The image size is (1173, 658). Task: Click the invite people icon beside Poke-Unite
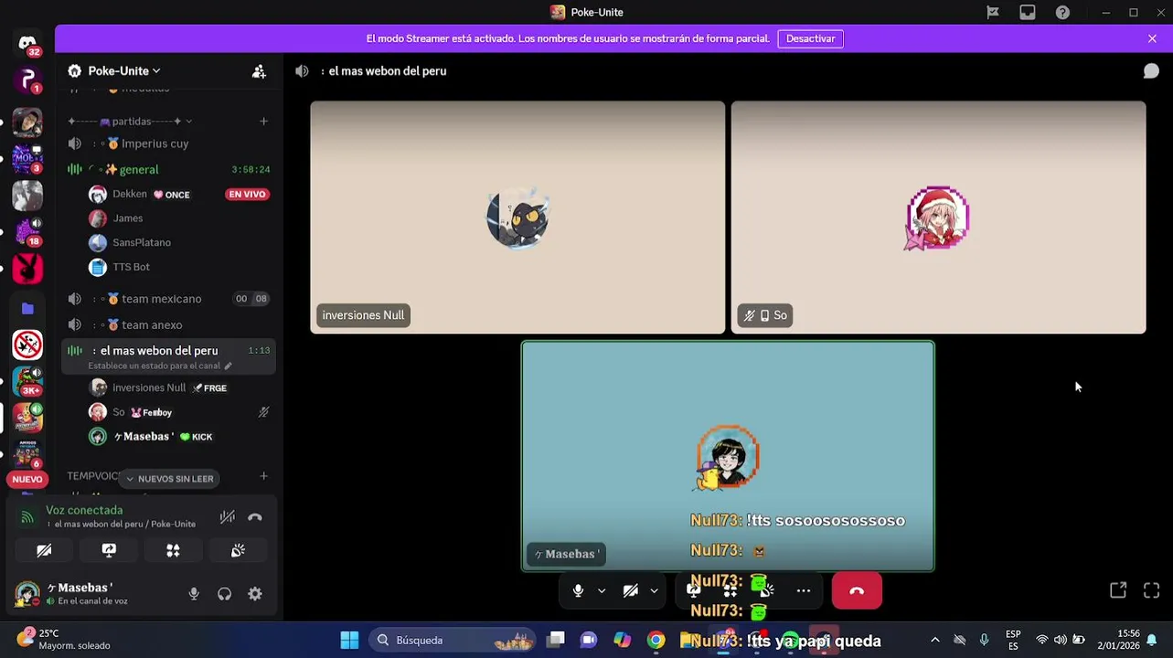tap(259, 71)
